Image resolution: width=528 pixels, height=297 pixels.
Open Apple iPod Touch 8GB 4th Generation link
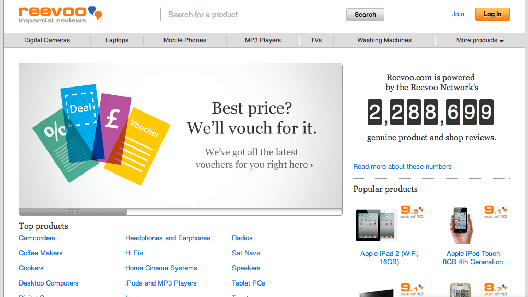point(473,258)
